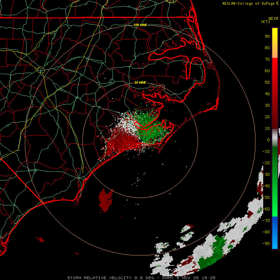The image size is (280, 280).
Task: Click the 100 NMI range ring label
Action: [140, 25]
